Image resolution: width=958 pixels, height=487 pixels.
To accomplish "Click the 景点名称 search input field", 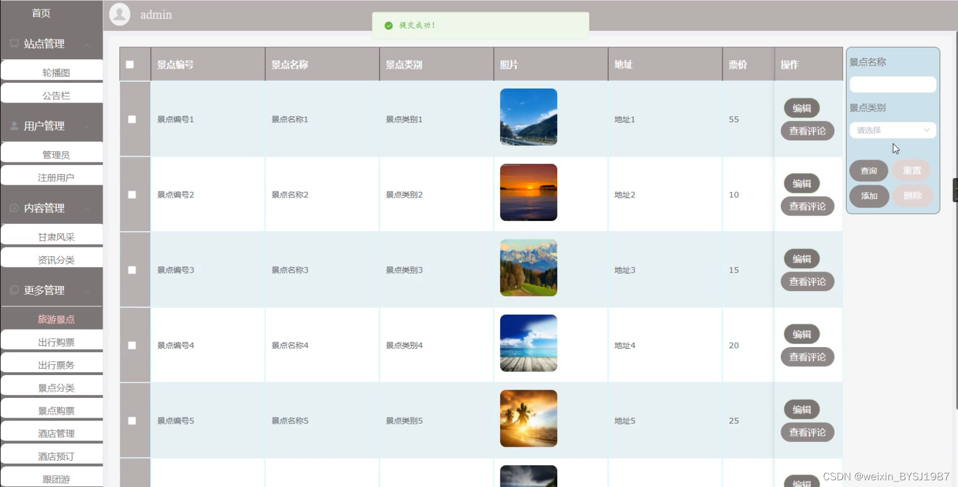I will click(x=892, y=85).
